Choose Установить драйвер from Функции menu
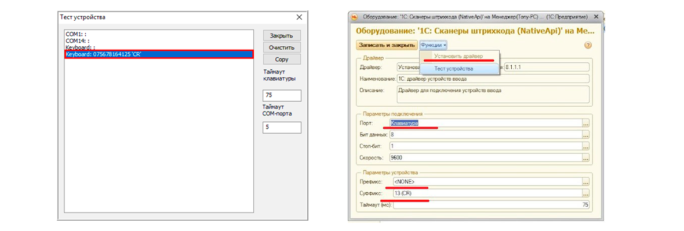The width and height of the screenshot is (684, 231). [x=458, y=57]
